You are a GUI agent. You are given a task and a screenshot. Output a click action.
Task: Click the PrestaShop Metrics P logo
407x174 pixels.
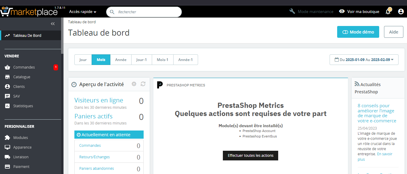click(160, 85)
